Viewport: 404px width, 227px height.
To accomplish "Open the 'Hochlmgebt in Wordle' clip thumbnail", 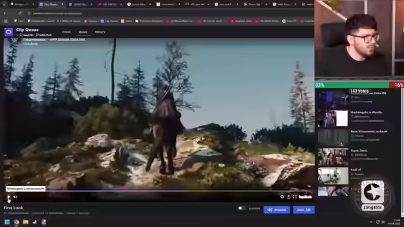I will (333, 119).
